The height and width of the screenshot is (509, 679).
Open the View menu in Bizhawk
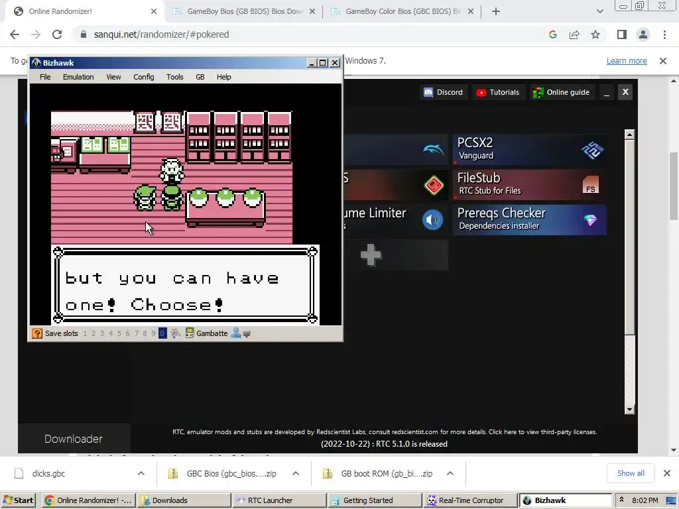[113, 77]
